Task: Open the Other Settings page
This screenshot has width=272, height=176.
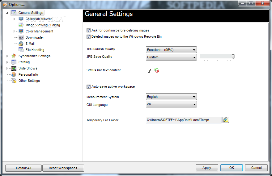Action: pos(29,81)
